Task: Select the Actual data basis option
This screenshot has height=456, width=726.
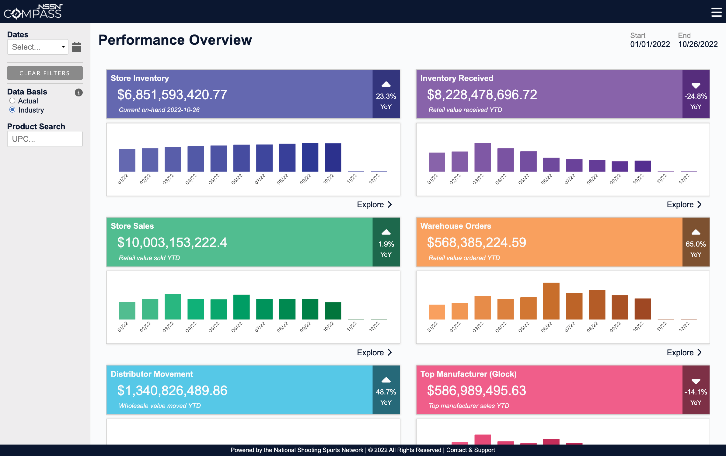Action: [x=12, y=101]
